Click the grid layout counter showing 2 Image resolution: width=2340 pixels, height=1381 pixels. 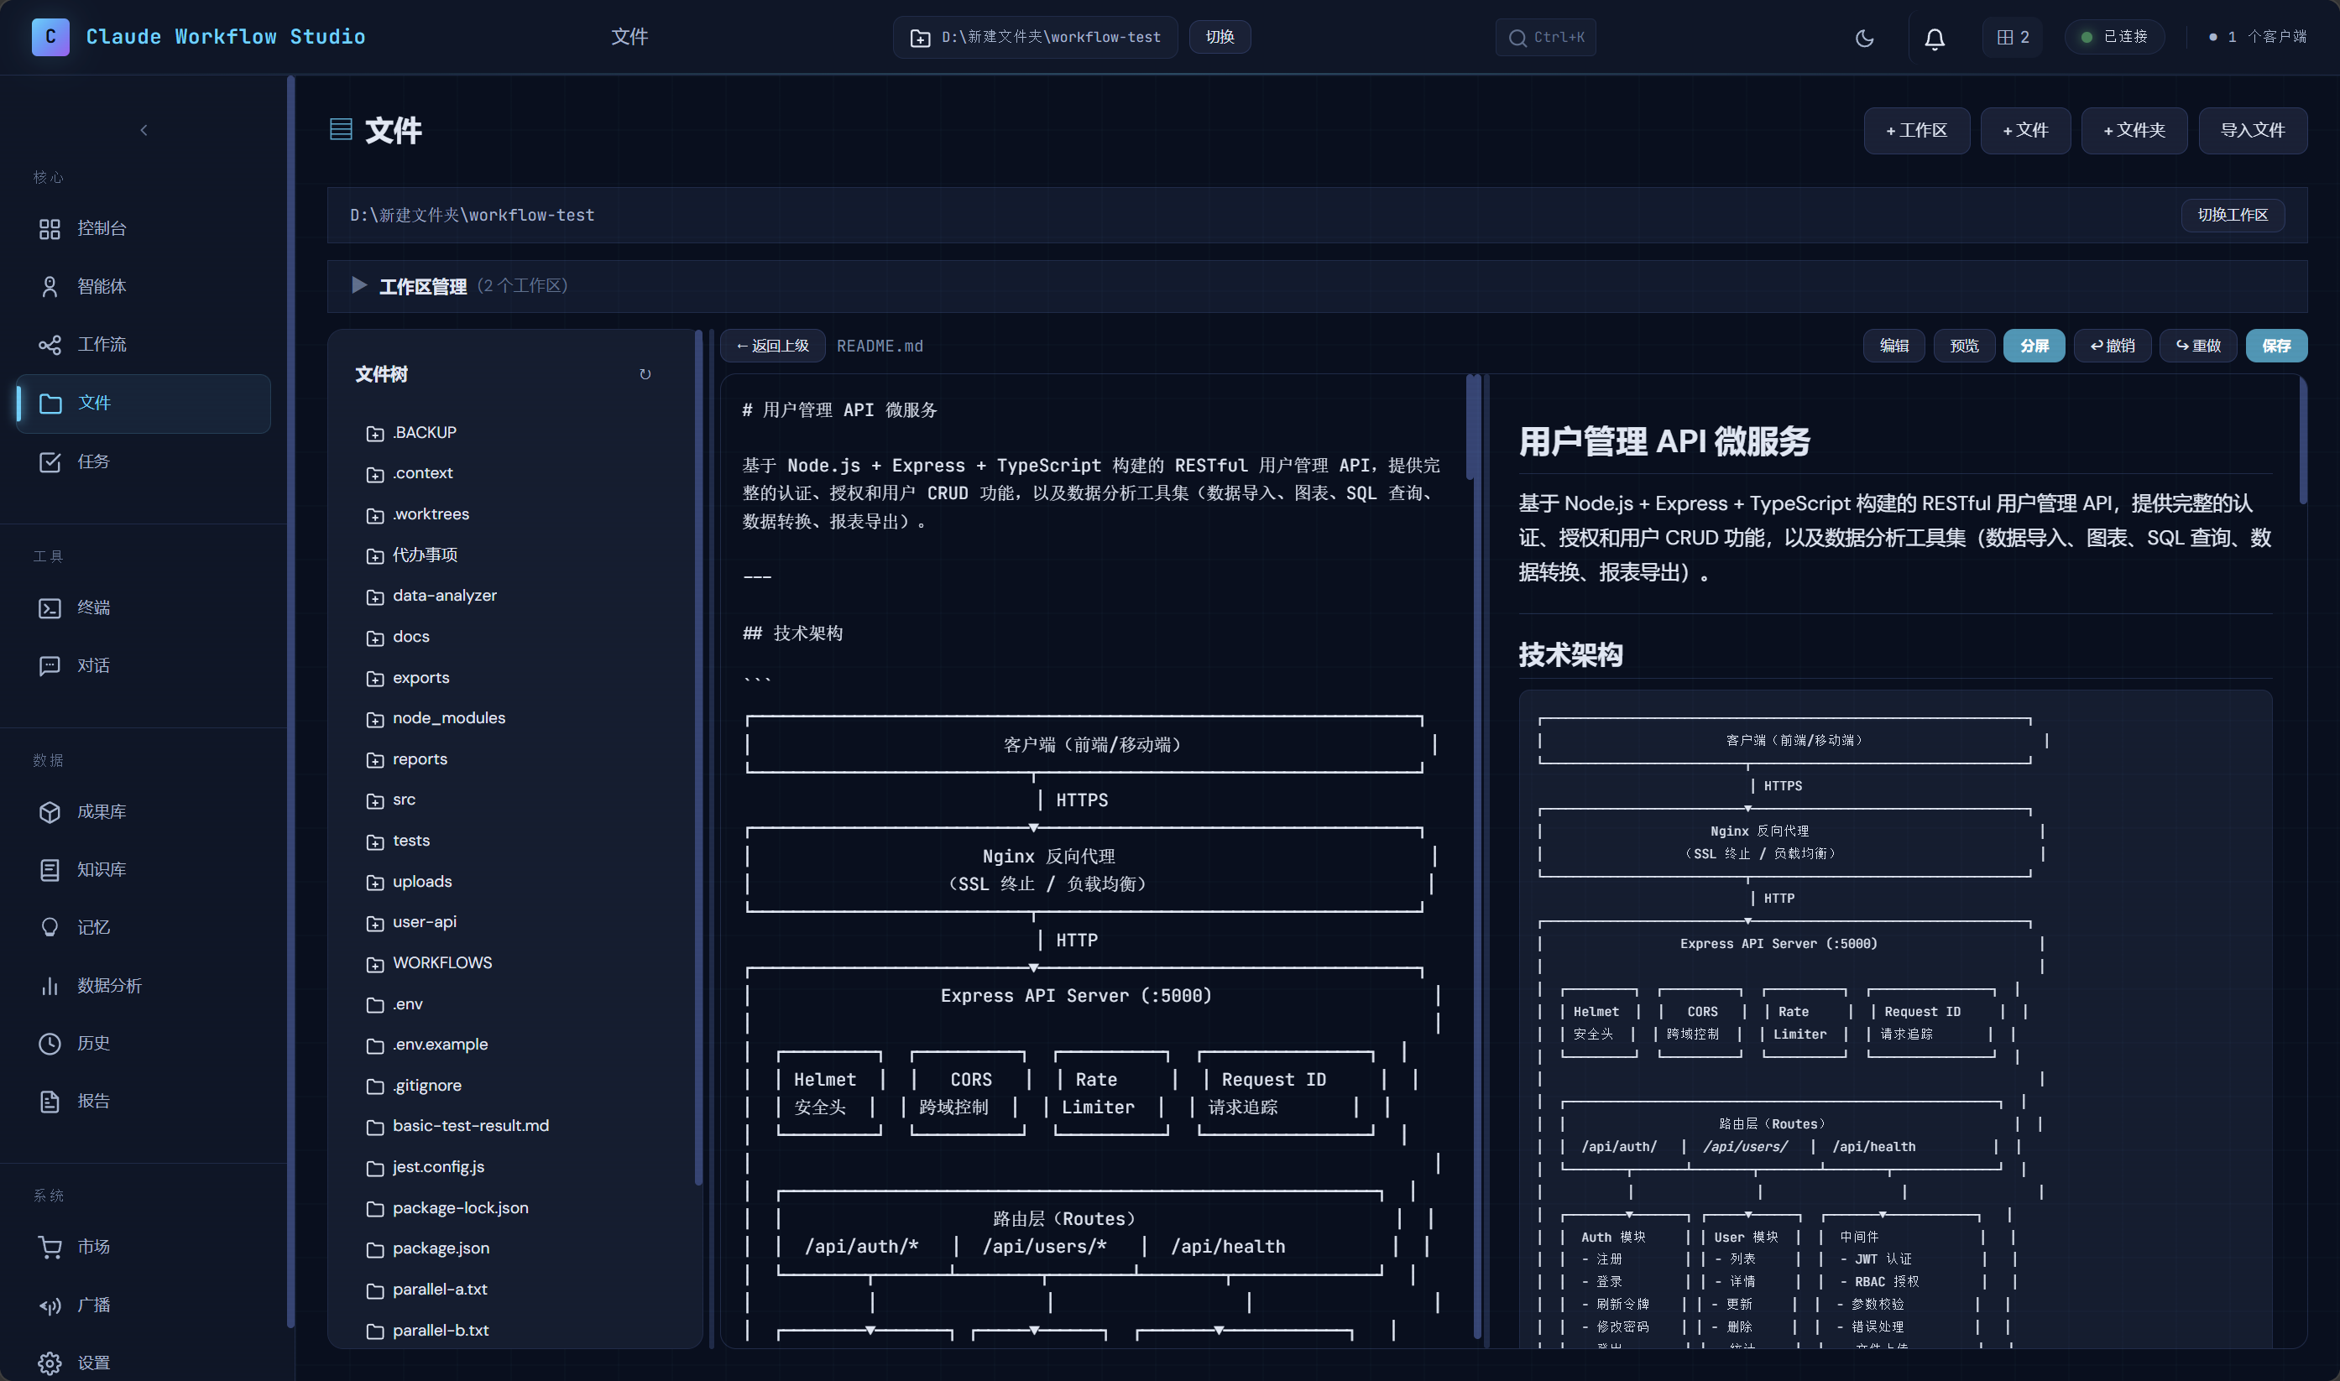coord(2013,37)
